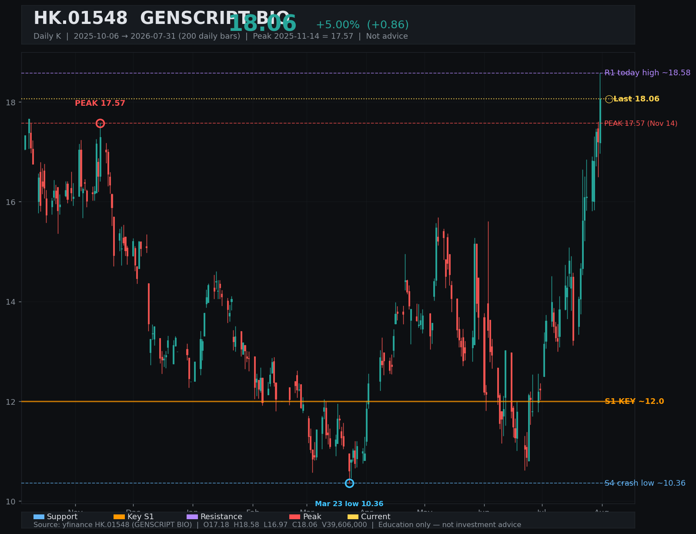Screen dimensions: 696x534
Task: Click the "+5.00% (+0.86)" change value
Action: (362, 25)
